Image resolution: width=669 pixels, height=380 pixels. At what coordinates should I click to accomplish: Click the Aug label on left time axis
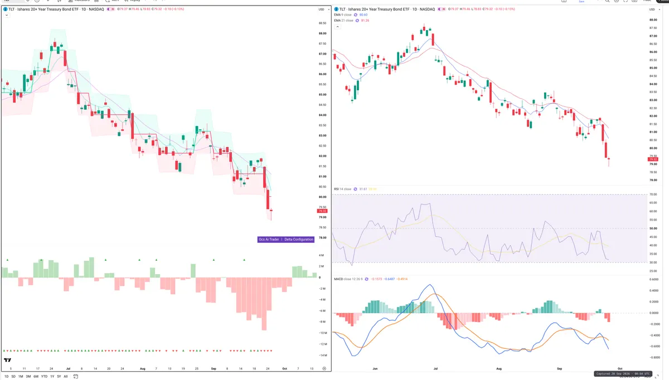(143, 369)
